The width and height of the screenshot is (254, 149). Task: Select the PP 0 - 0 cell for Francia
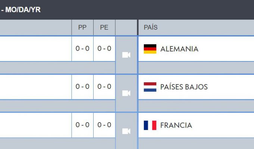(82, 125)
